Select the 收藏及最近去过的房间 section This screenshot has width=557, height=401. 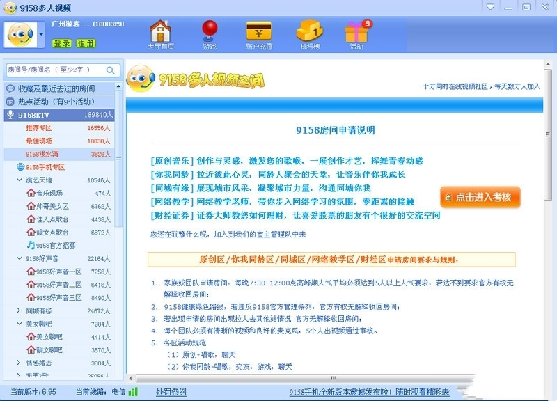(x=59, y=88)
